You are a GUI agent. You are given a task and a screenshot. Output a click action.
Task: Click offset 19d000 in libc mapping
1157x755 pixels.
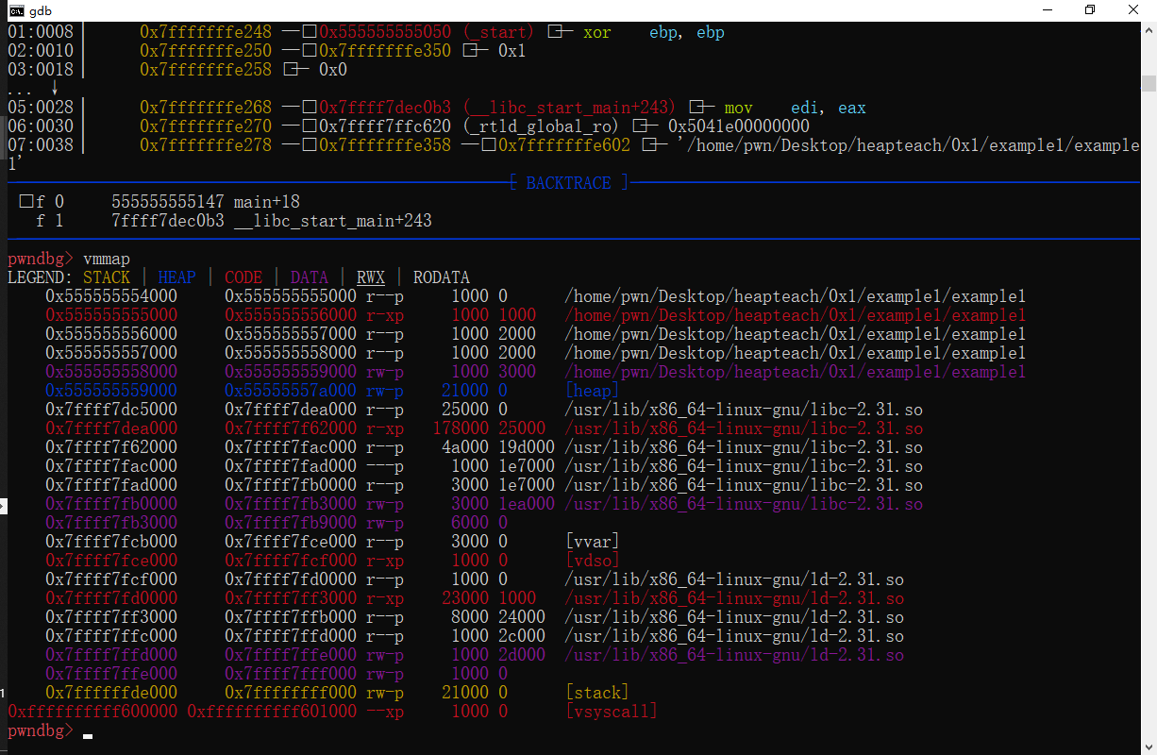pyautogui.click(x=527, y=447)
